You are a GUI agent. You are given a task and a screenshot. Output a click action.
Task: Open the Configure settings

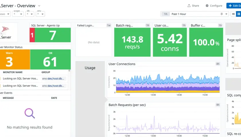click(x=214, y=6)
